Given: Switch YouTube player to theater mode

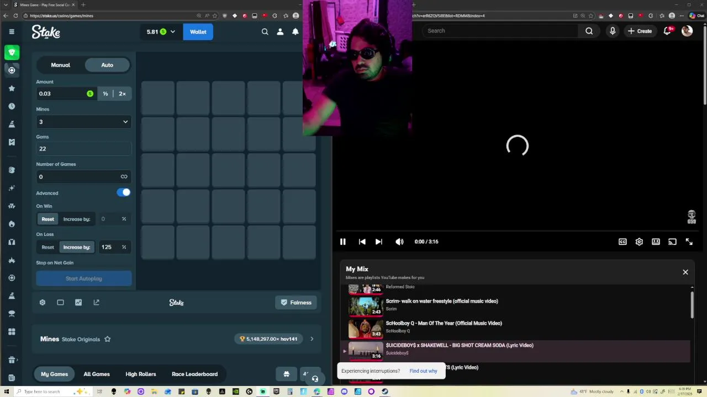Looking at the screenshot, I should pyautogui.click(x=656, y=242).
